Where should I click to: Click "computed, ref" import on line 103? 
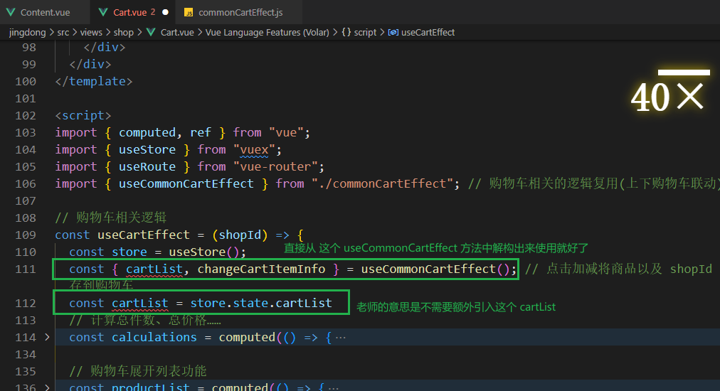[165, 133]
